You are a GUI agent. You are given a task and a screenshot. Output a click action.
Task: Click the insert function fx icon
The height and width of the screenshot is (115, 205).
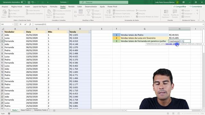30,24
